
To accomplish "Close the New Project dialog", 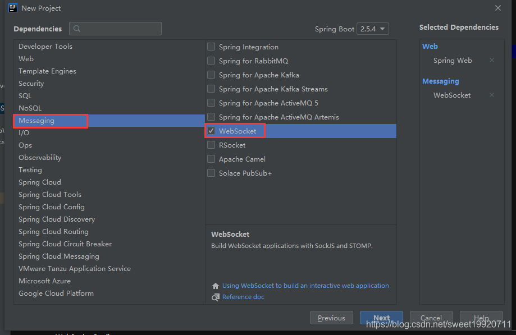I will click(x=498, y=8).
